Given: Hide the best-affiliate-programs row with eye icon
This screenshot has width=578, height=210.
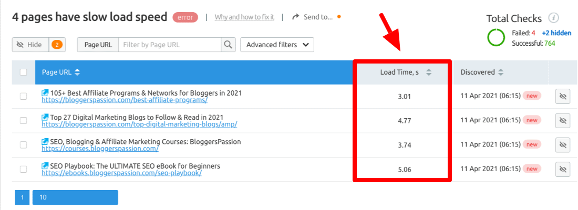Looking at the screenshot, I should click(563, 97).
